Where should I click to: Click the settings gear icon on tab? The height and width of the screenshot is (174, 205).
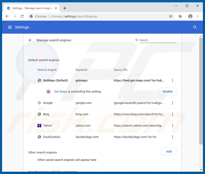[9, 8]
